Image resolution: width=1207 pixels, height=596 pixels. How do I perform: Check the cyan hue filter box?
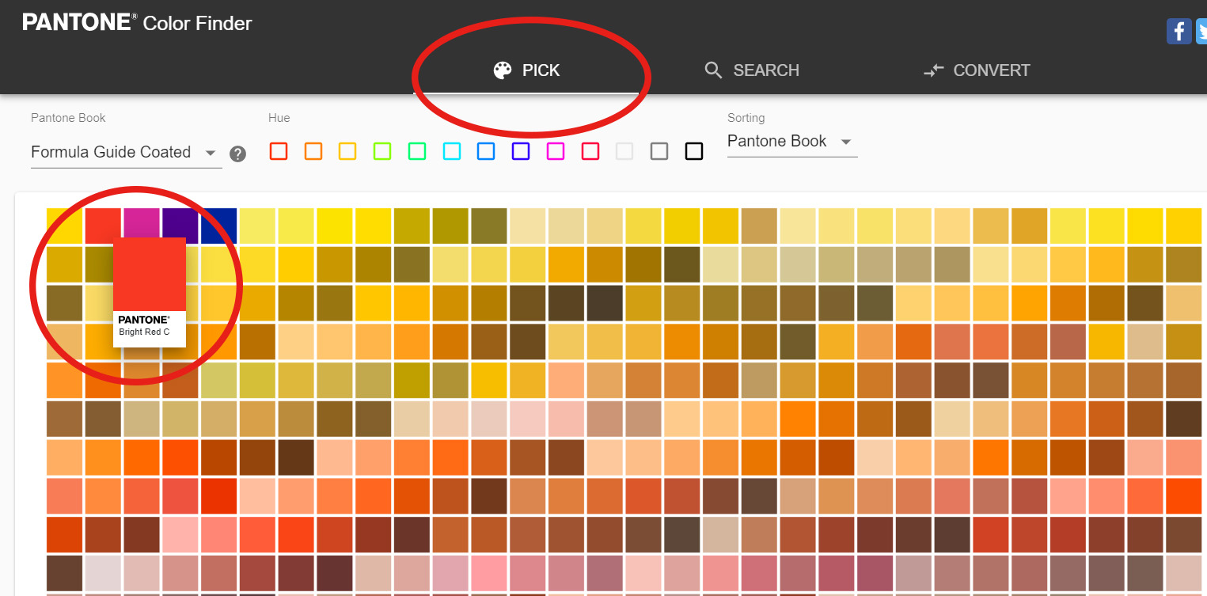coord(452,151)
